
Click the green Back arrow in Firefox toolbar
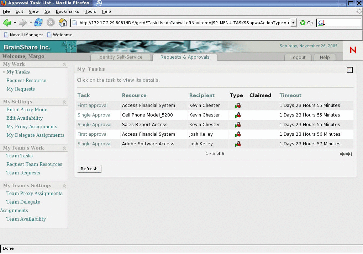(7, 23)
